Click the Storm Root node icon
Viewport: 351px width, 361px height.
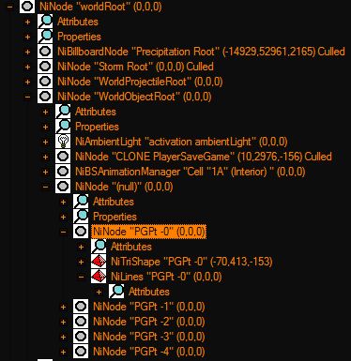(x=45, y=67)
